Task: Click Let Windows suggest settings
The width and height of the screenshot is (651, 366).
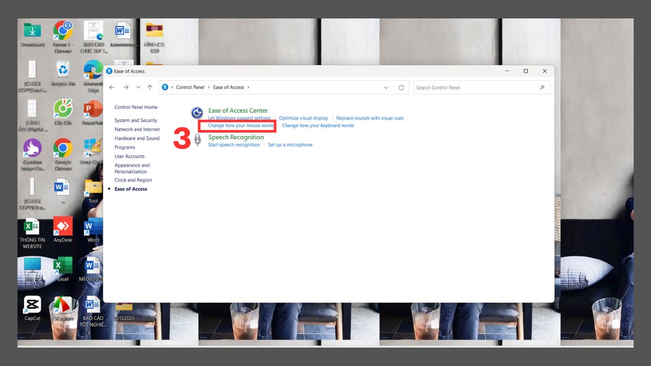Action: click(239, 118)
